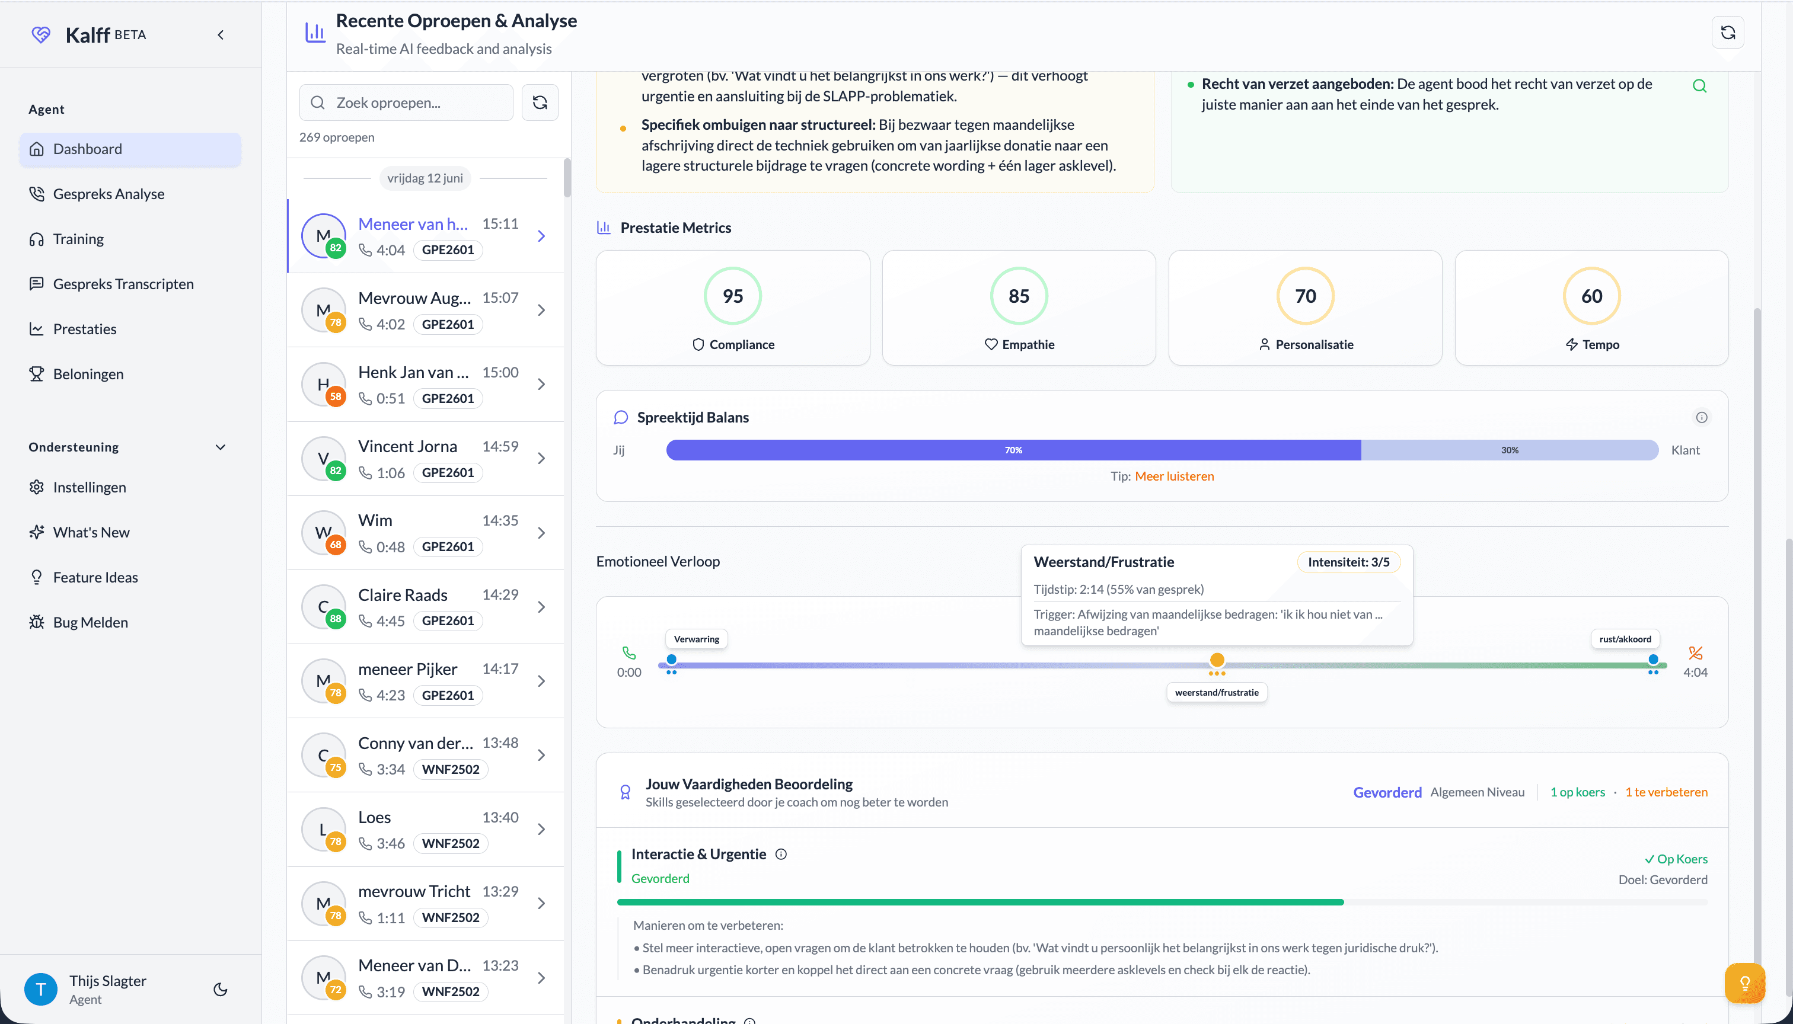
Task: Click the Bug Melden bug icon
Action: click(x=37, y=622)
